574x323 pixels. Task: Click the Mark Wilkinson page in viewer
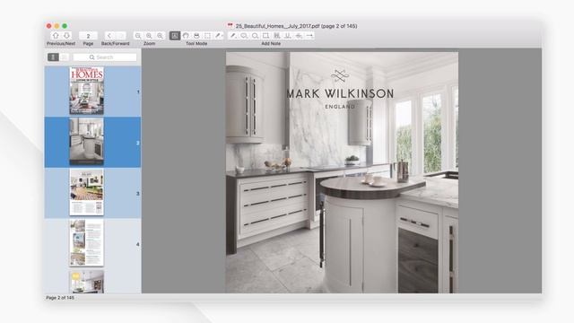[x=342, y=172]
